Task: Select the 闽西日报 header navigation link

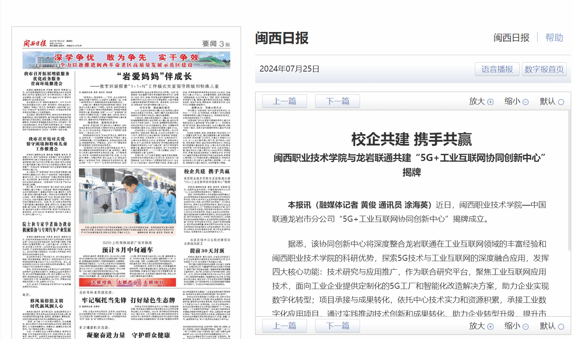Action: click(x=511, y=38)
